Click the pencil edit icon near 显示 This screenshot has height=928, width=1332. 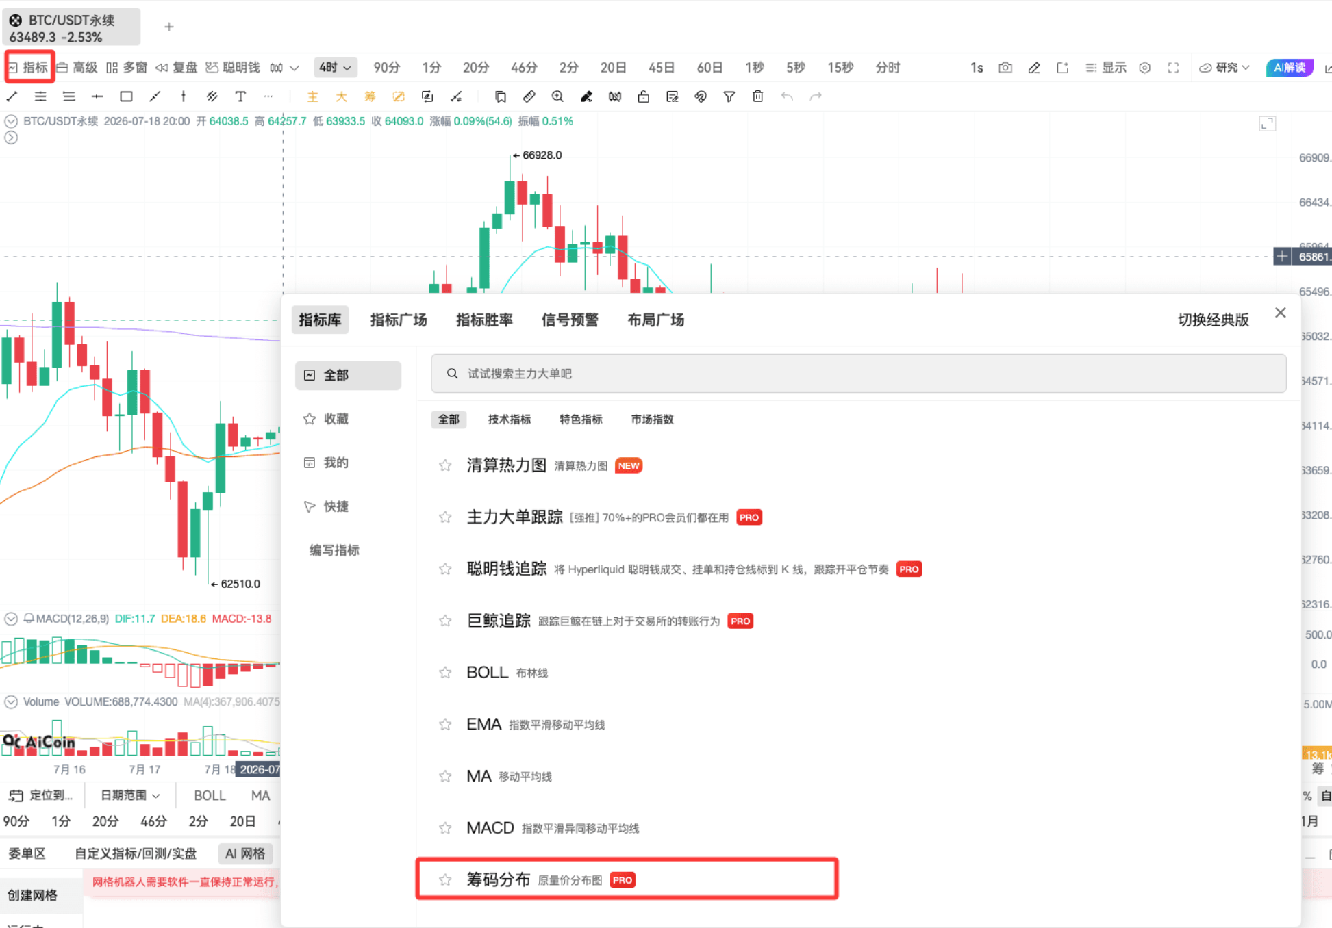point(1034,68)
